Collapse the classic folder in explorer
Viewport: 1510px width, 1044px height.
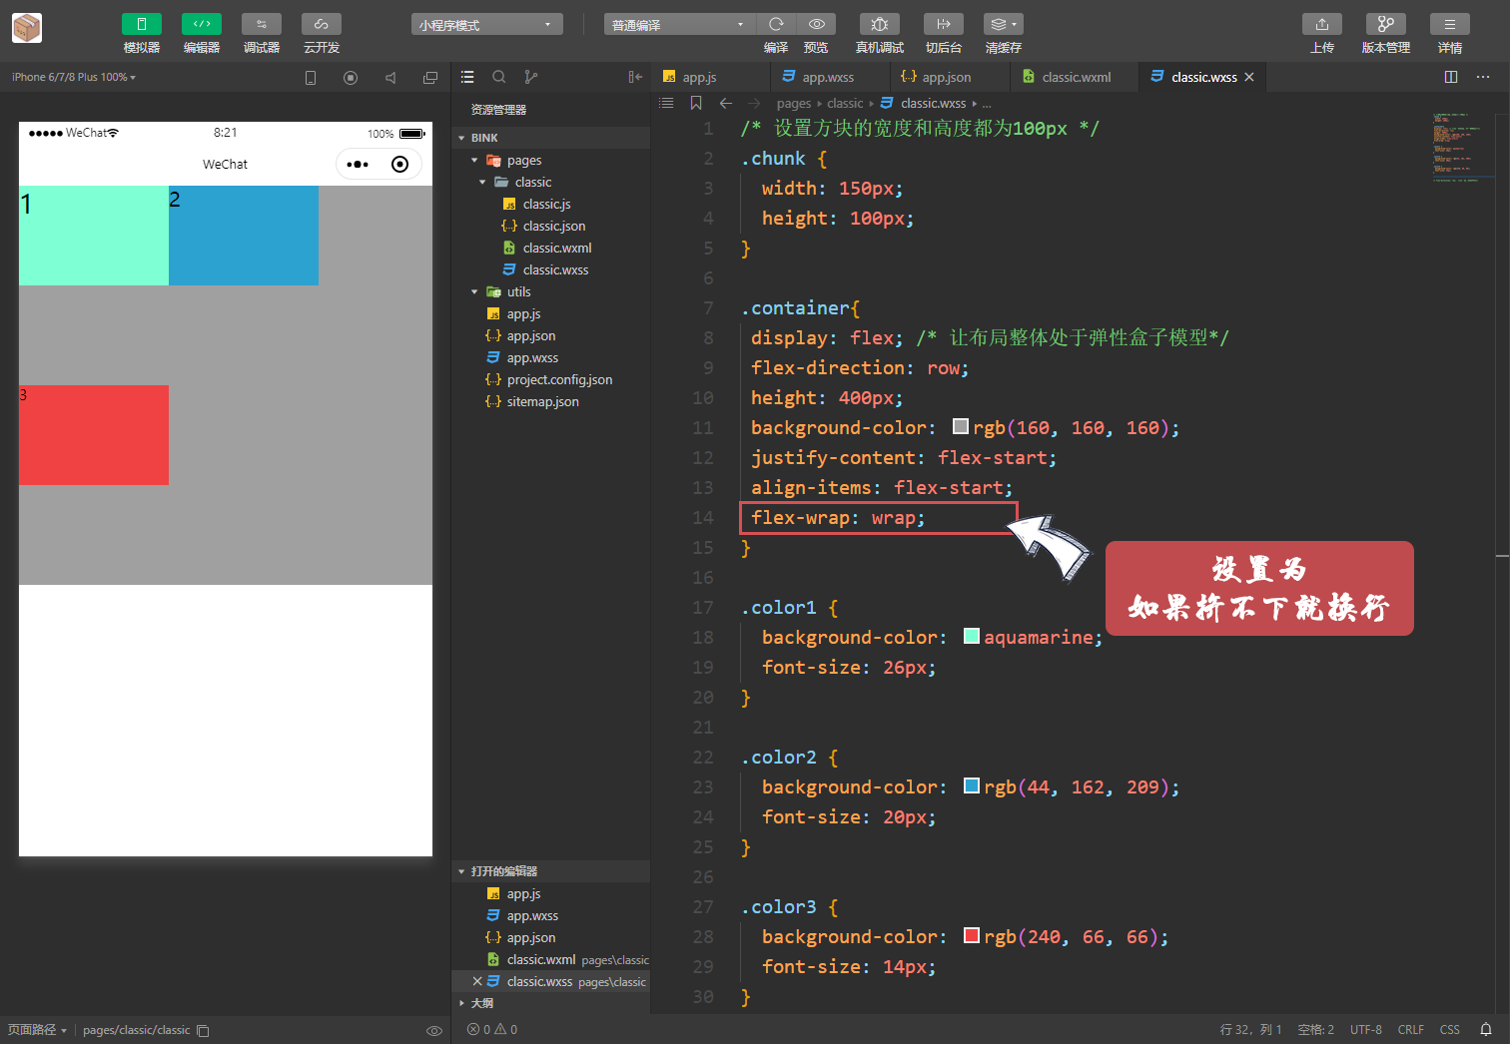coord(482,182)
